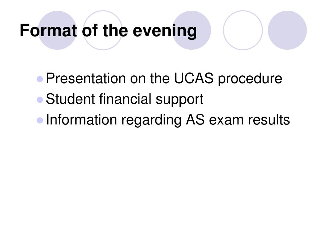This screenshot has width=323, height=242.
Task: Click the word 'procedure' in first bullet
Action: coord(250,79)
